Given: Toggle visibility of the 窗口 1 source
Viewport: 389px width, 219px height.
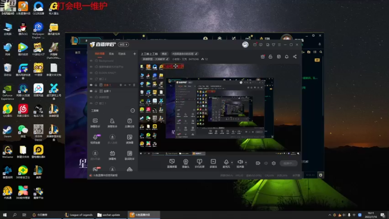Looking at the screenshot, I should (91, 103).
